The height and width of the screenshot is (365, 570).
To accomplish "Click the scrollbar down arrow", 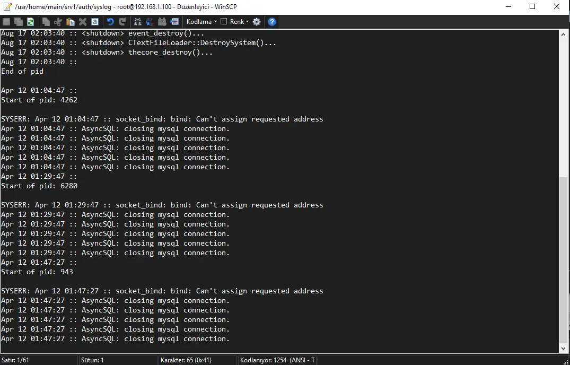I will click(564, 348).
